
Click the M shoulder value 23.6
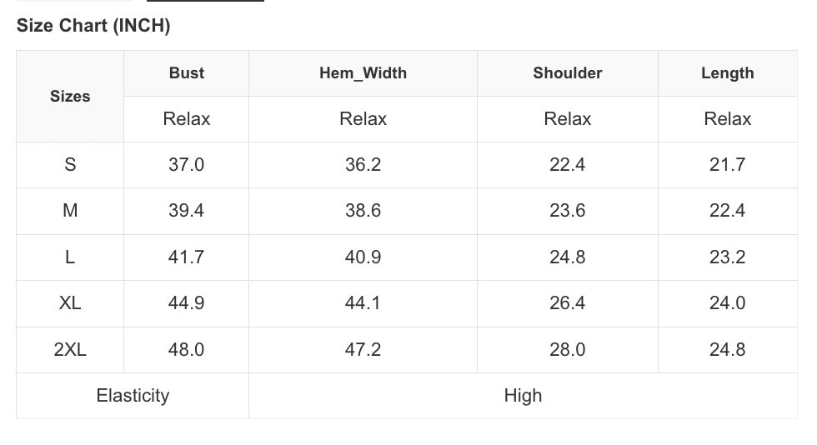567,211
